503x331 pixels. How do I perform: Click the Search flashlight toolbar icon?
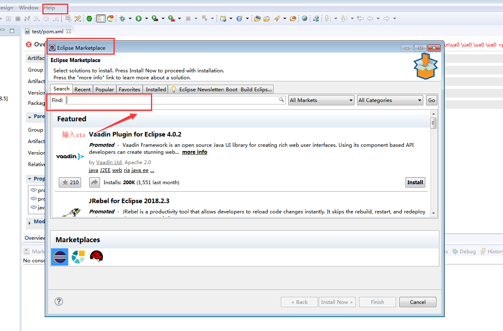point(276,19)
